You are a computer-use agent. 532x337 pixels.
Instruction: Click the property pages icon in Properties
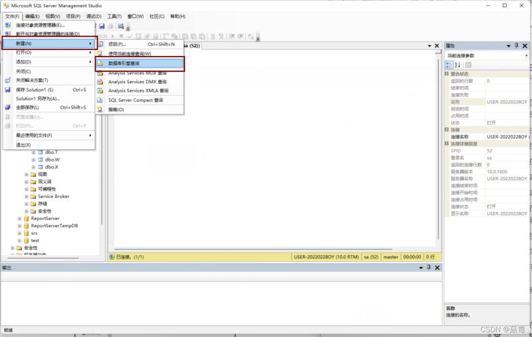pos(468,64)
